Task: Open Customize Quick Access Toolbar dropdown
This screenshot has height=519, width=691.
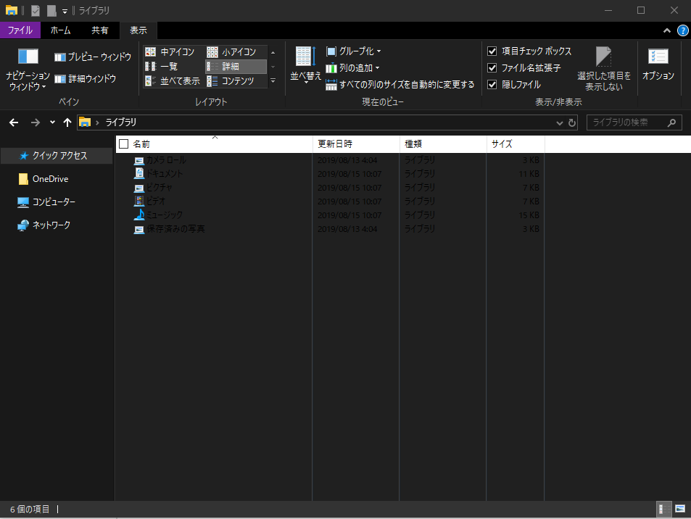Action: (x=65, y=11)
